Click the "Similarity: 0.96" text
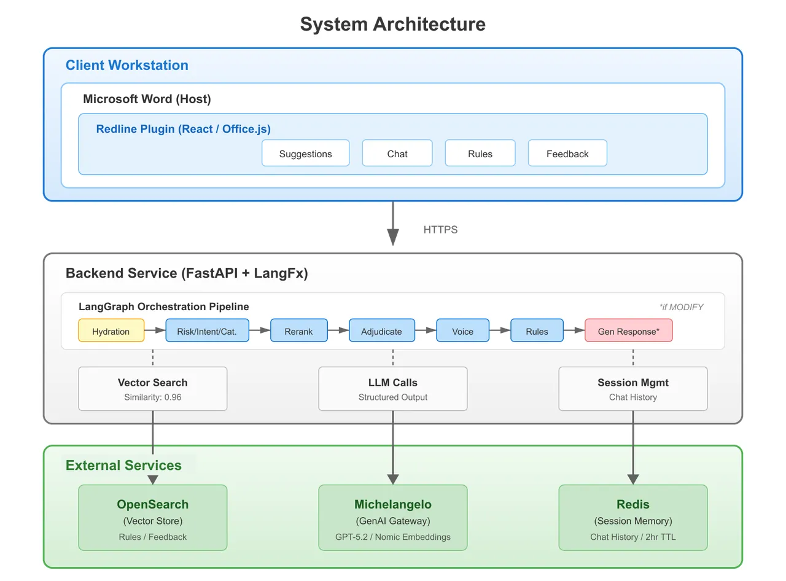Screen dimensions: 786x581 click(153, 397)
